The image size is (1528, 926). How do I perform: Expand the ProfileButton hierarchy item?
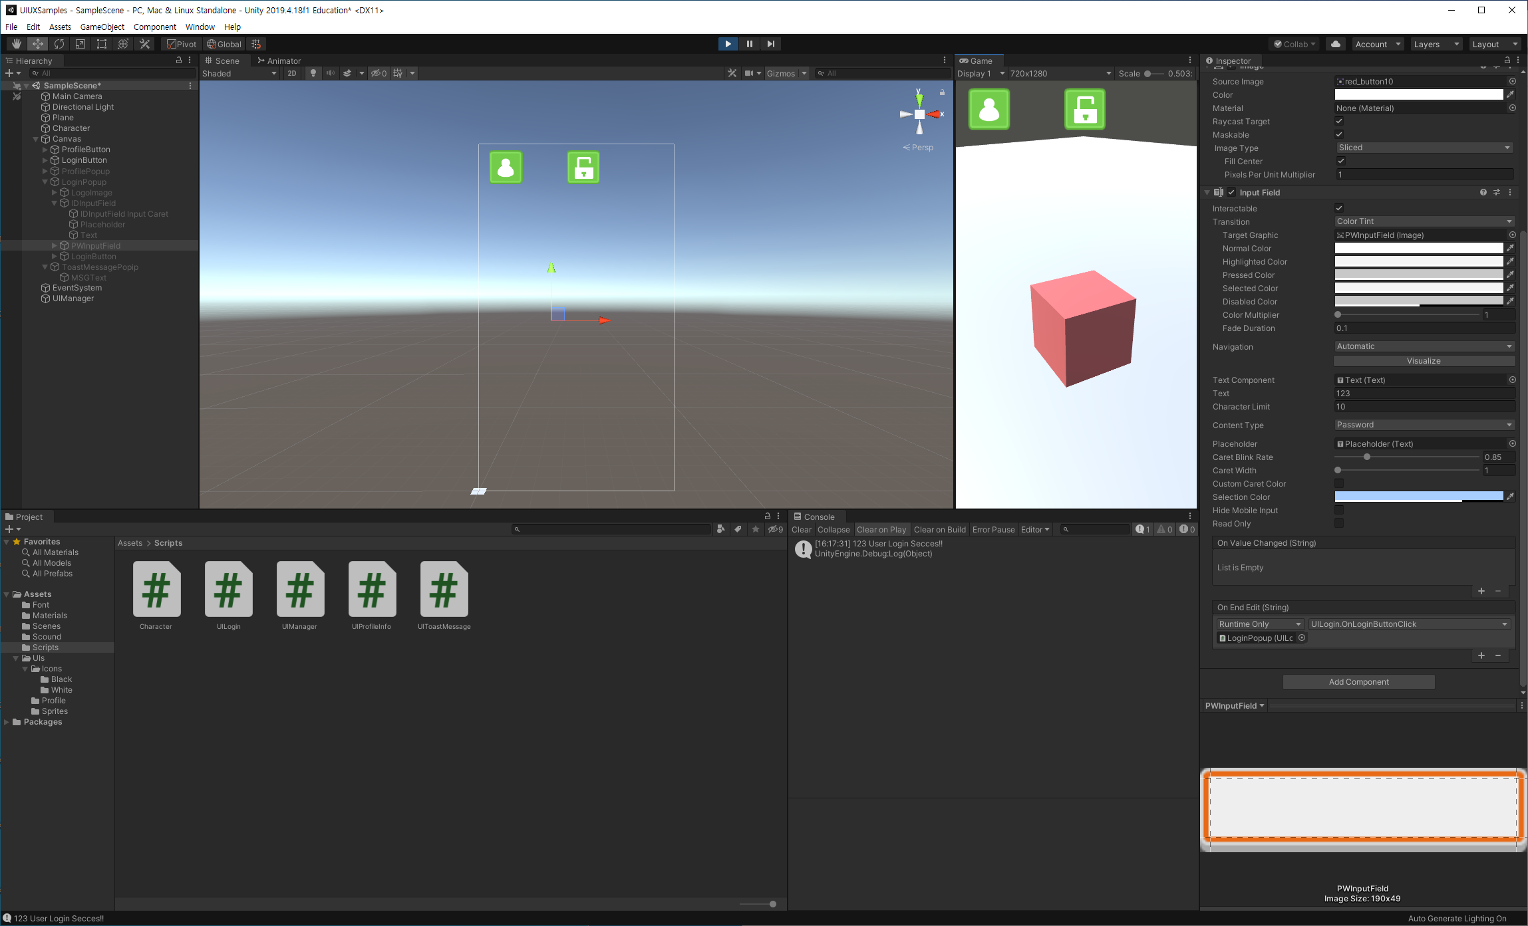point(45,150)
